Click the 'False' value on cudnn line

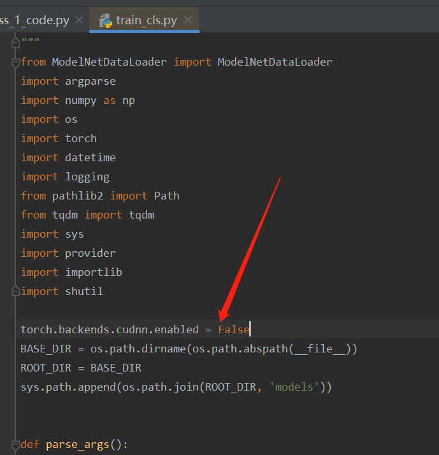click(234, 329)
